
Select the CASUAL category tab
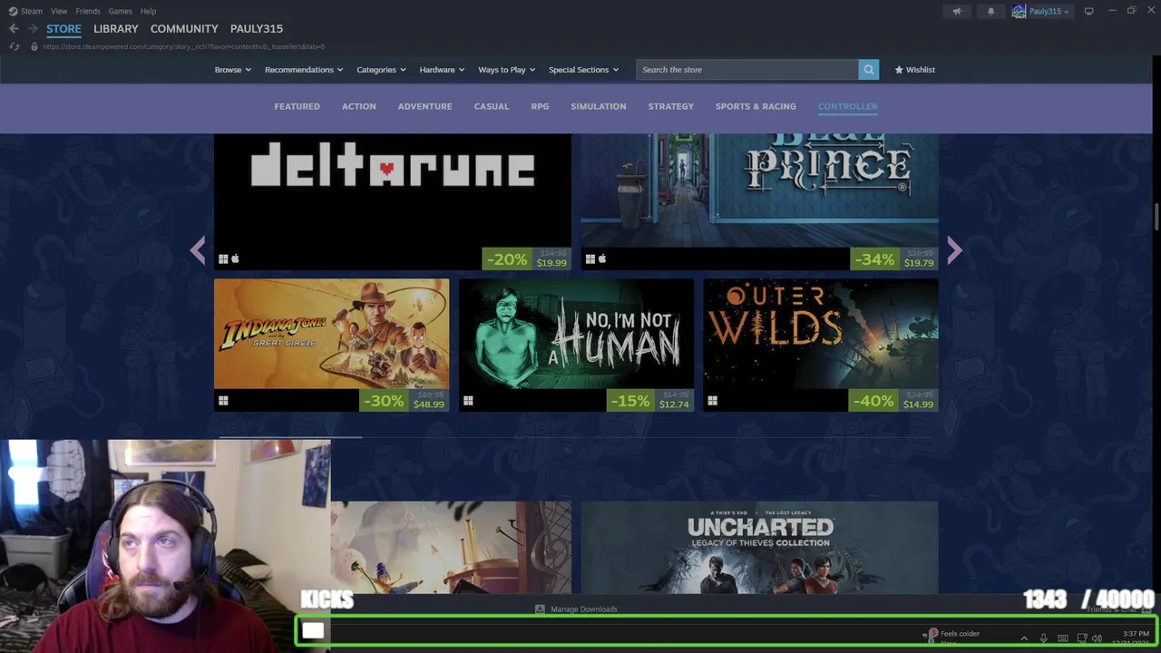tap(492, 106)
